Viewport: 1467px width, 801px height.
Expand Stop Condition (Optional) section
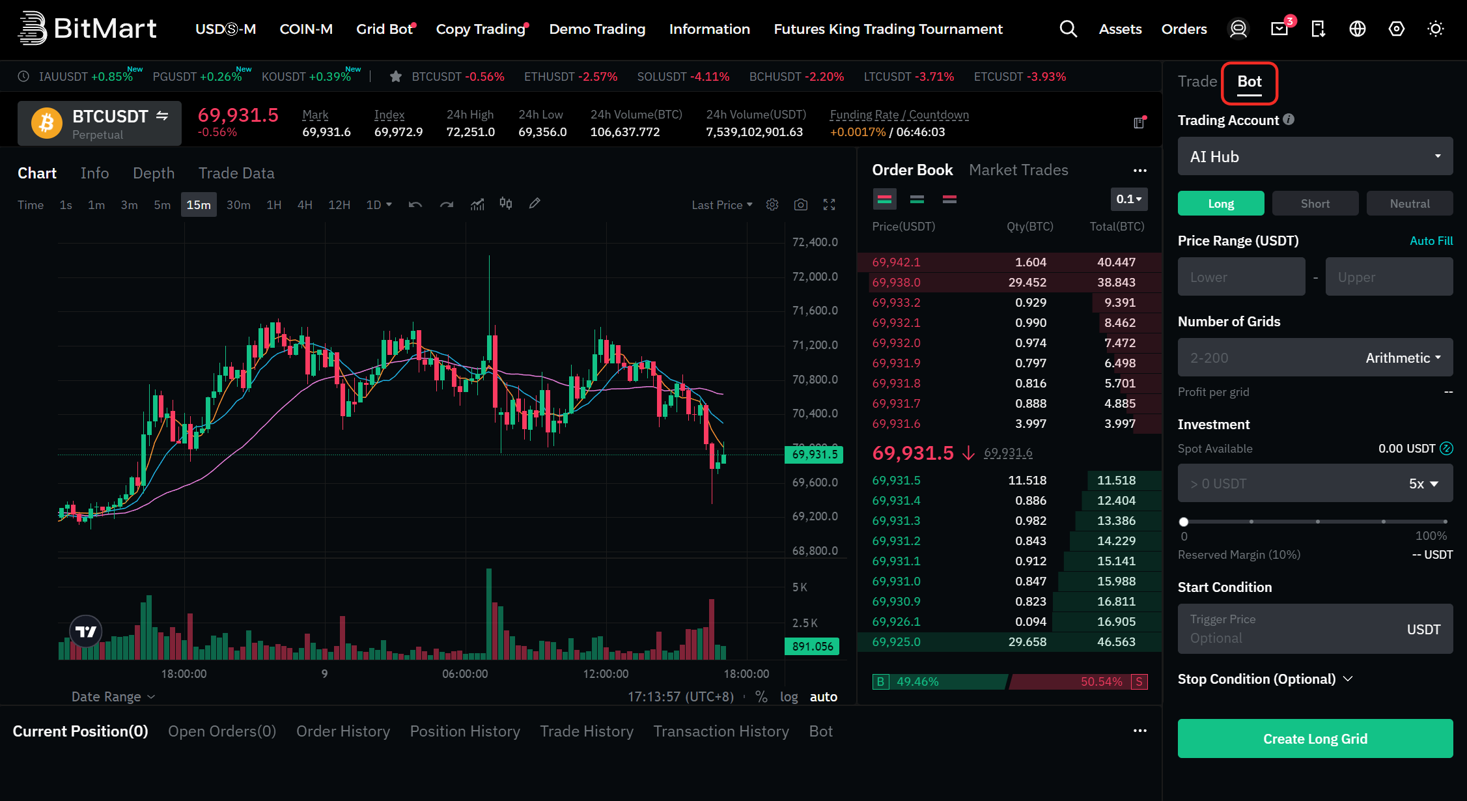click(1265, 679)
